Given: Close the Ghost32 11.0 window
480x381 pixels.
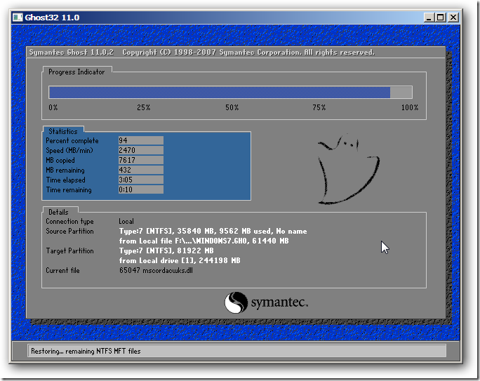Looking at the screenshot, I should point(453,18).
